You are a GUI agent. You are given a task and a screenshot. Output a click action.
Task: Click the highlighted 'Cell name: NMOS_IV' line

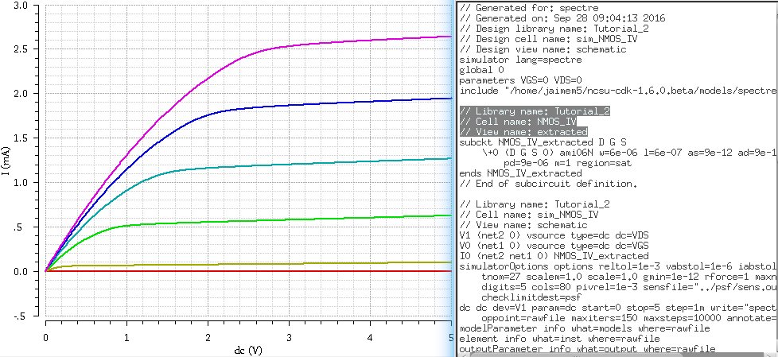point(518,122)
